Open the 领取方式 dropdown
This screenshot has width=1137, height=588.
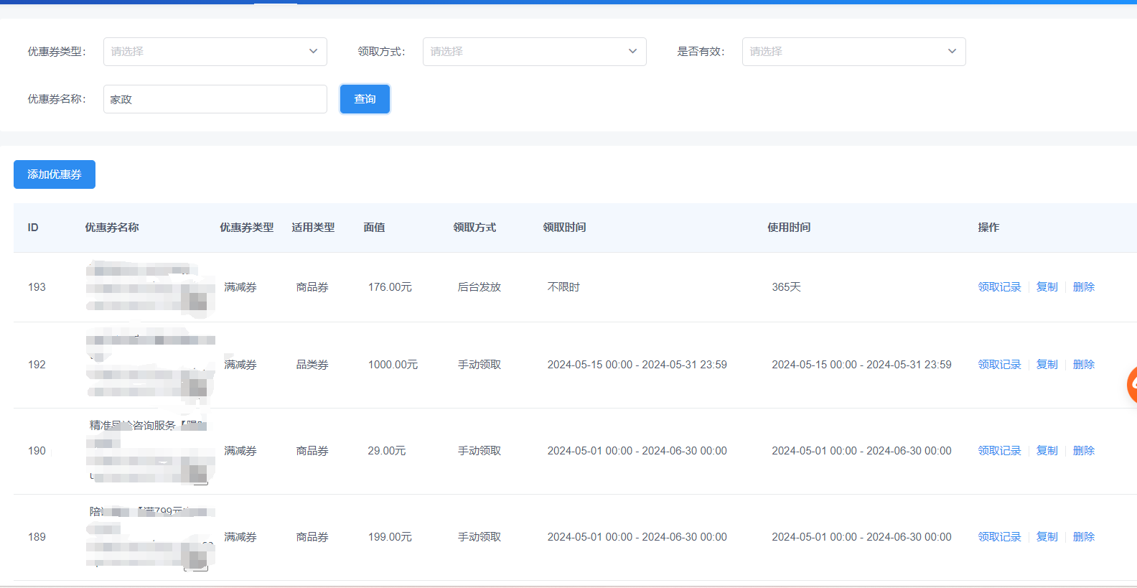535,52
